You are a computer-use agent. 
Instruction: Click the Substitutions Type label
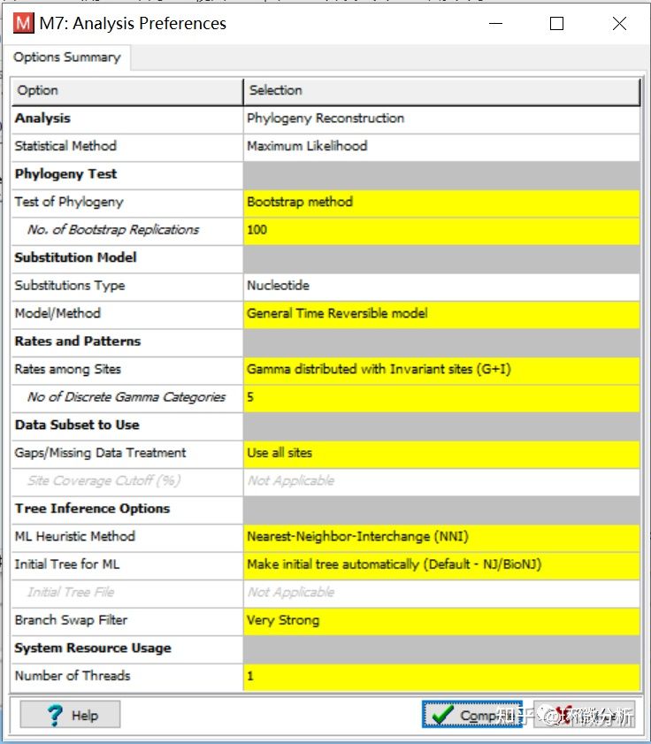coord(70,286)
